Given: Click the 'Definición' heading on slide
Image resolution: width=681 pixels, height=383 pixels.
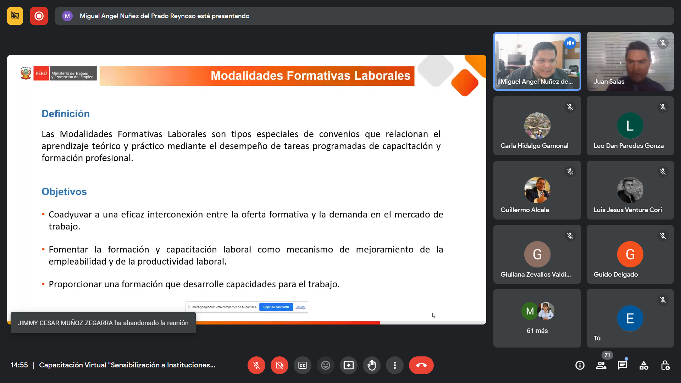Looking at the screenshot, I should click(66, 113).
